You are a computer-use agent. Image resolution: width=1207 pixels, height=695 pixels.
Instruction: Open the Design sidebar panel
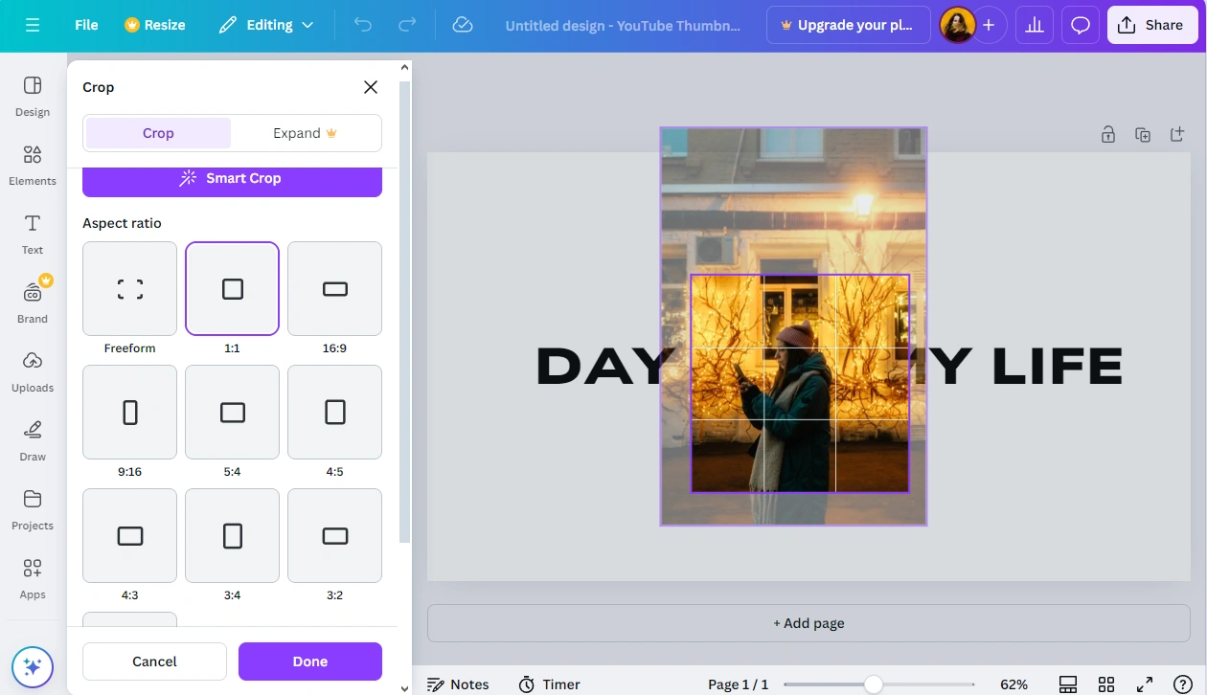tap(33, 96)
